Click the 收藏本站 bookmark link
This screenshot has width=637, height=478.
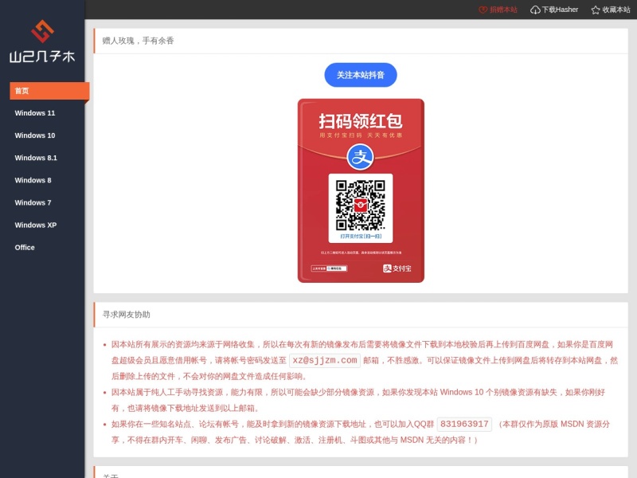point(616,10)
